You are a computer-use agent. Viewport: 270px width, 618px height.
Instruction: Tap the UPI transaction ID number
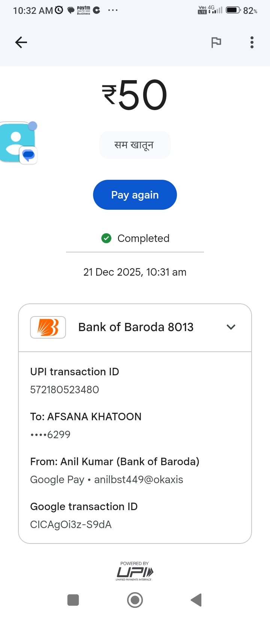[x=64, y=390]
